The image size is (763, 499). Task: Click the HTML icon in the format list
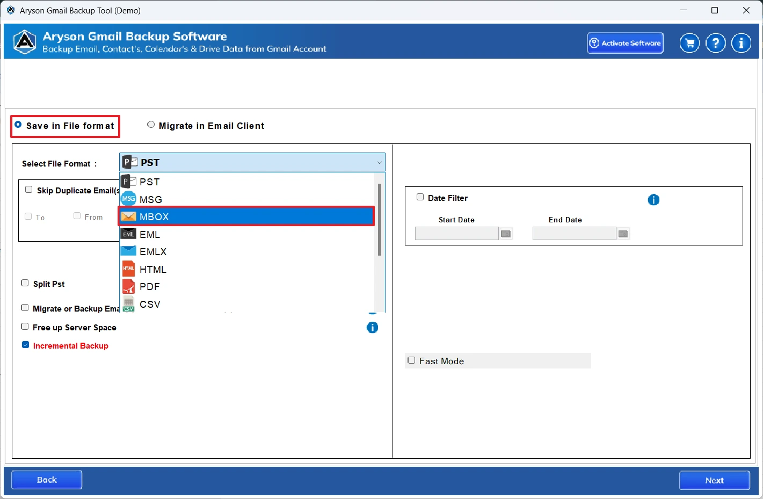[128, 269]
